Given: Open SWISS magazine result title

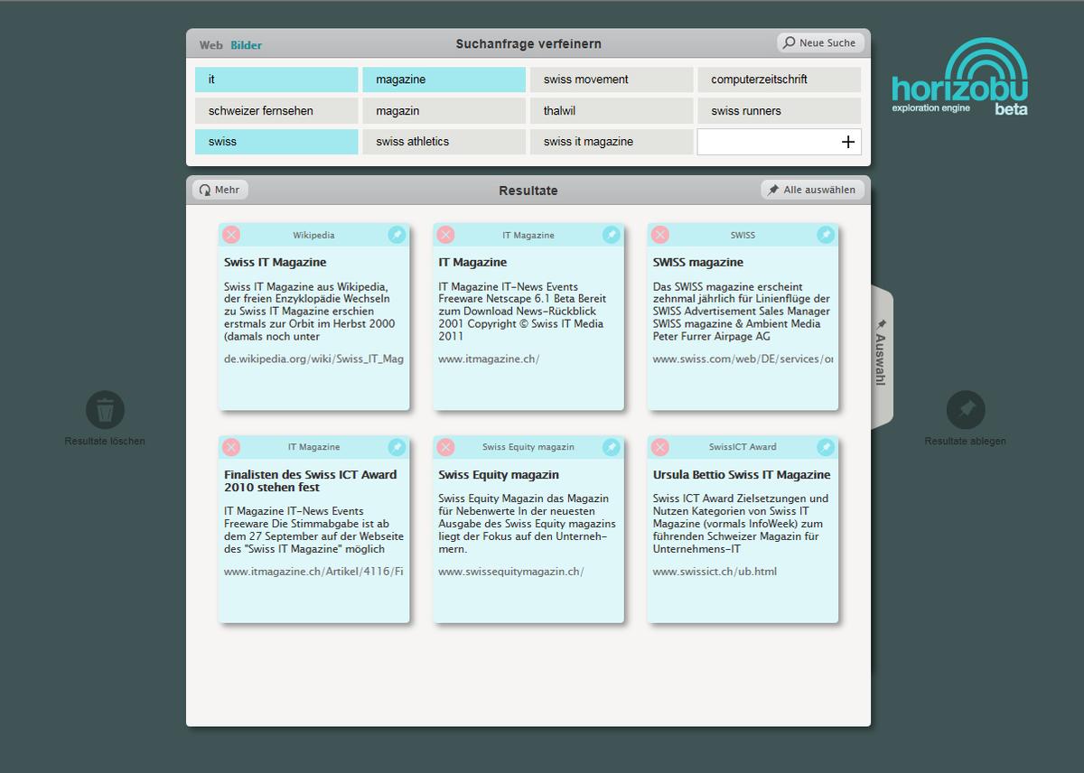Looking at the screenshot, I should [698, 262].
